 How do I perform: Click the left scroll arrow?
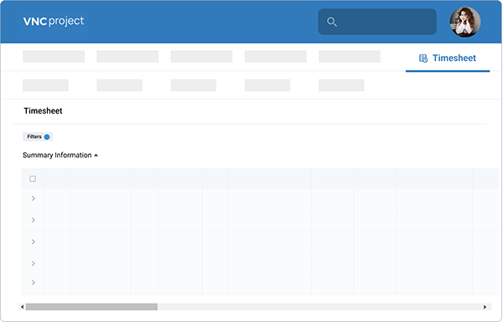tap(22, 307)
